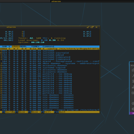This screenshot has width=134, height=134.
Task: Click F7 Nice - in htop footer
Action: point(21,112)
